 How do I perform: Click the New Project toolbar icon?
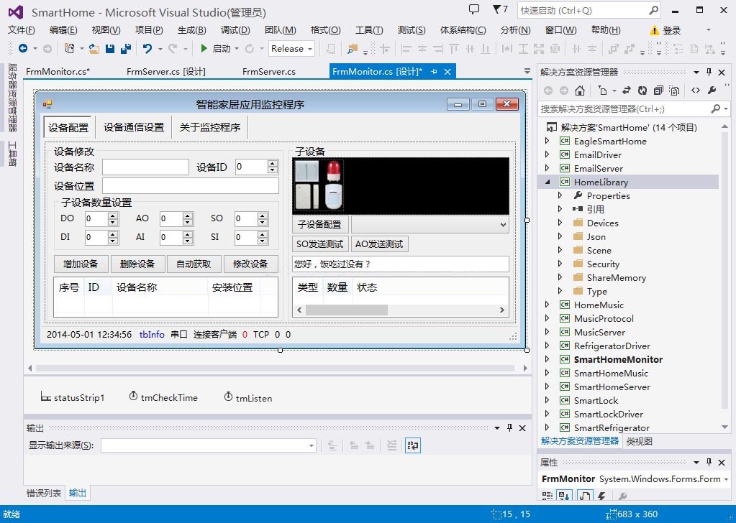click(x=70, y=48)
